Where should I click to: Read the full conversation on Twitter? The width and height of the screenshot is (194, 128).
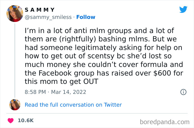click(x=73, y=105)
